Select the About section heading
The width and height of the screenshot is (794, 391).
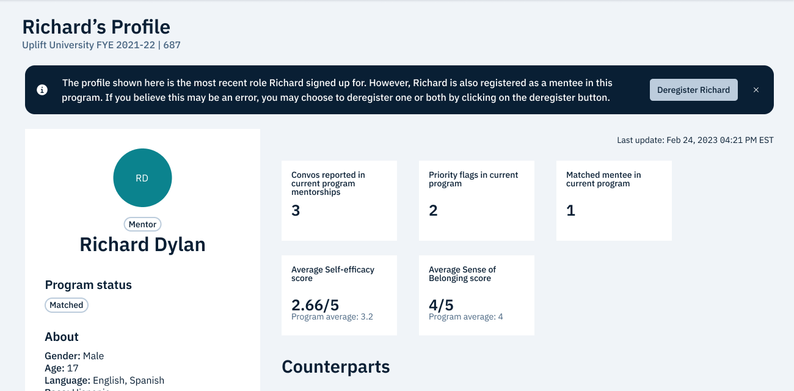(x=62, y=337)
